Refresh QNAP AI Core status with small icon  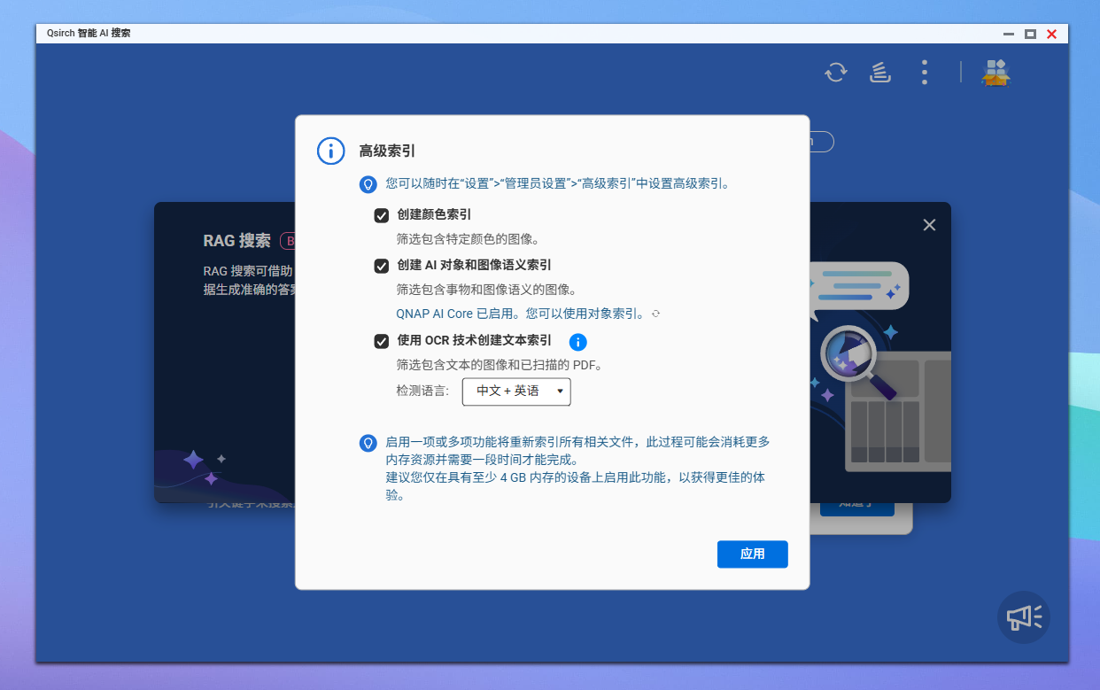656,314
